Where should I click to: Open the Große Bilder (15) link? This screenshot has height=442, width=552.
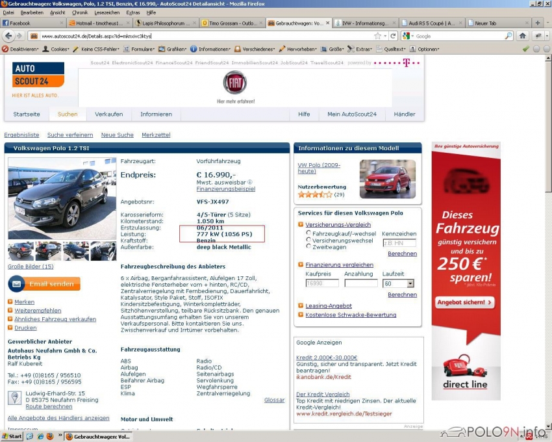31,266
